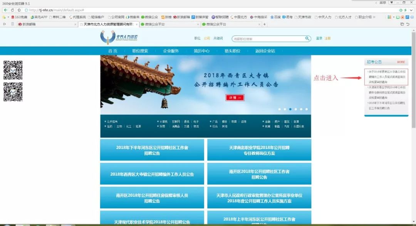Viewport: 416px width, 226px height.
Task: Go to 简历中心 in the navigation bar
Action: (x=201, y=51)
